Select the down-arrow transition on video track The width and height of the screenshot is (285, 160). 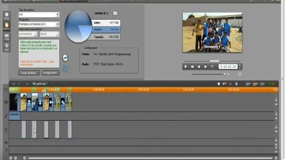coord(40,102)
